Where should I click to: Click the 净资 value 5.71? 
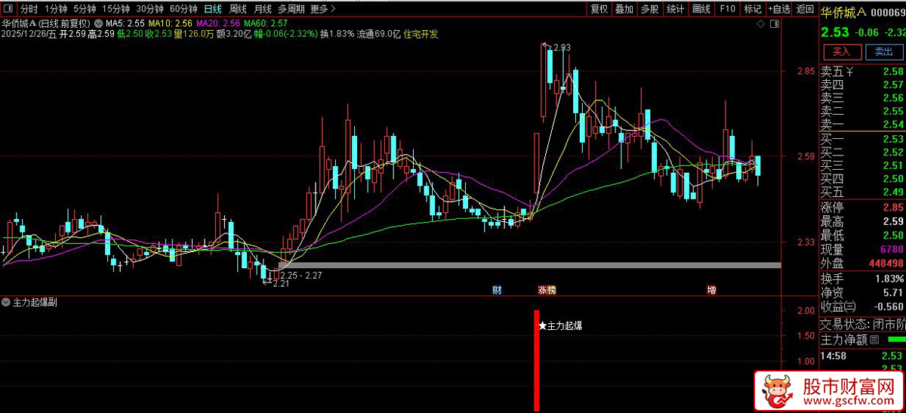click(893, 292)
